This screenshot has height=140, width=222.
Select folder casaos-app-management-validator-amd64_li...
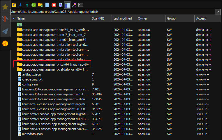point(55,70)
